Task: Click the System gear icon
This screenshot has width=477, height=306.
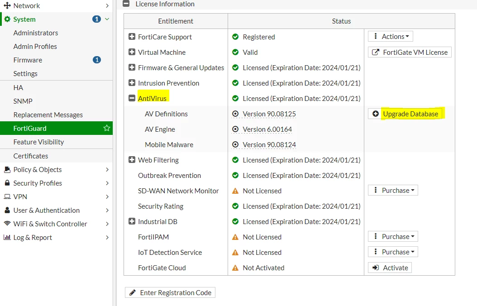Action: (7, 19)
